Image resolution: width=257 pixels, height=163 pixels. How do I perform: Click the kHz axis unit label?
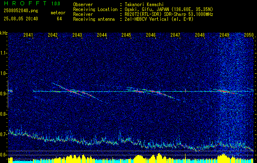(4, 33)
